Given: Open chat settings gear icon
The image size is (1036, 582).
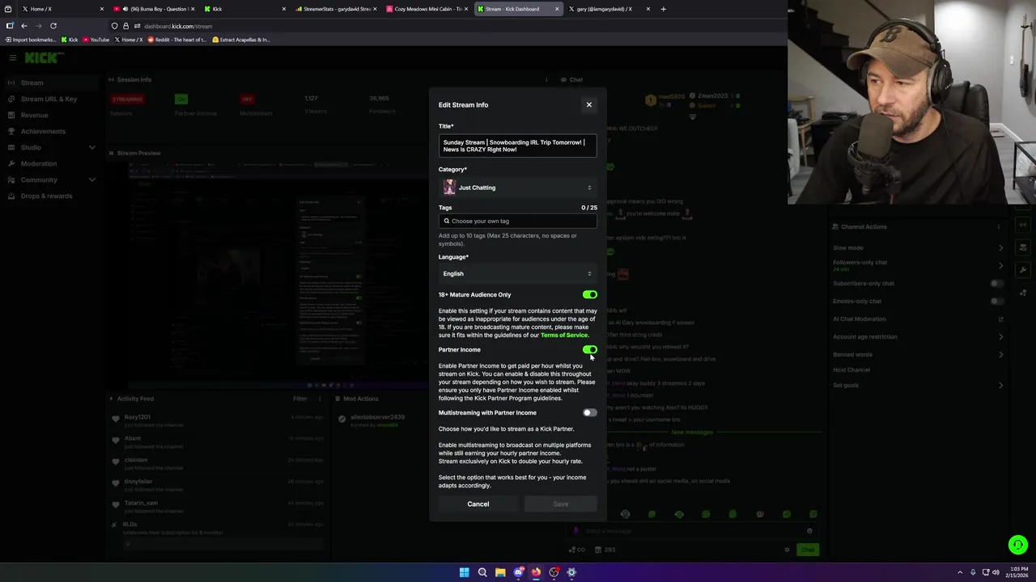Looking at the screenshot, I should click(787, 550).
